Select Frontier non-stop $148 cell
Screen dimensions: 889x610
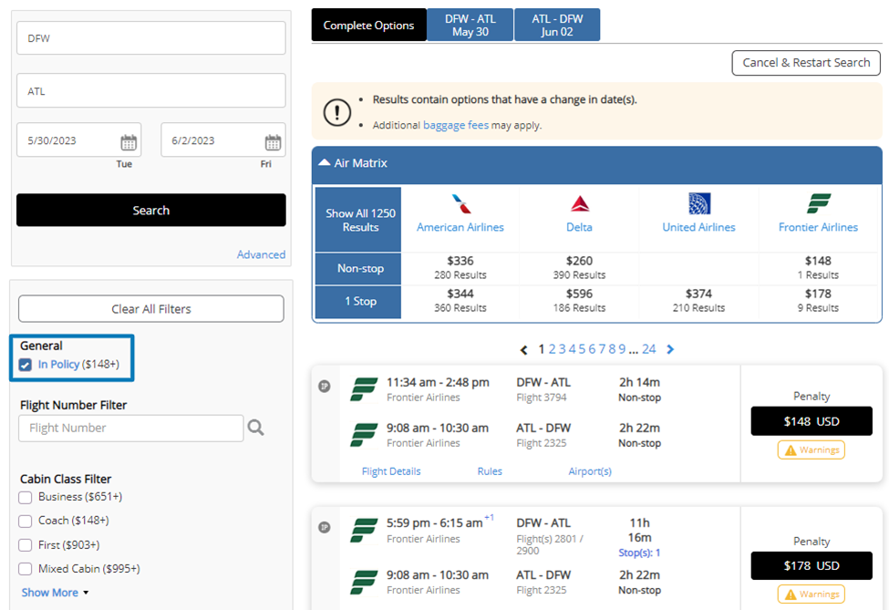pos(818,267)
